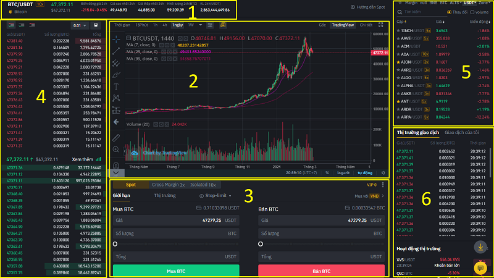Click the favorites star tab in market list
The height and width of the screenshot is (278, 494).
click(x=400, y=2)
